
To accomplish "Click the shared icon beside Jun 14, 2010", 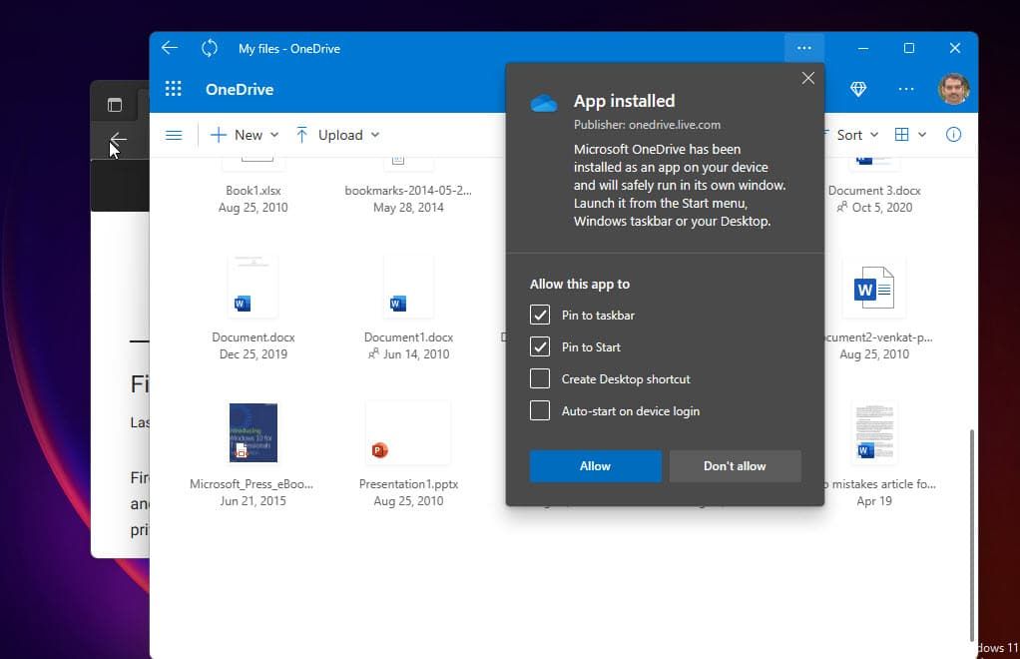I will click(373, 353).
